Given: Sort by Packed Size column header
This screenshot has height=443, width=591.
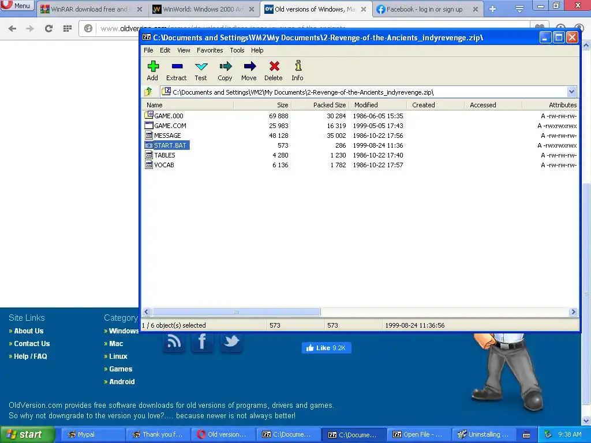Looking at the screenshot, I should [x=320, y=105].
